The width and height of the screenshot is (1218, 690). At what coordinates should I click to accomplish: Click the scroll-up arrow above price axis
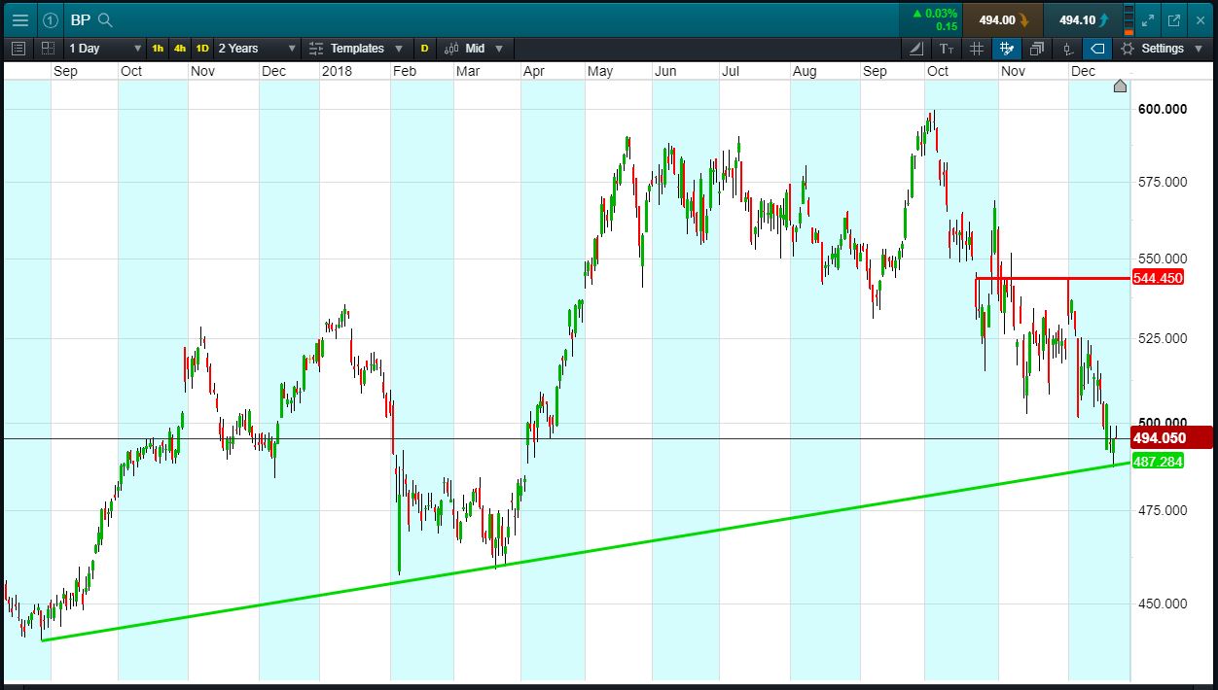1120,86
